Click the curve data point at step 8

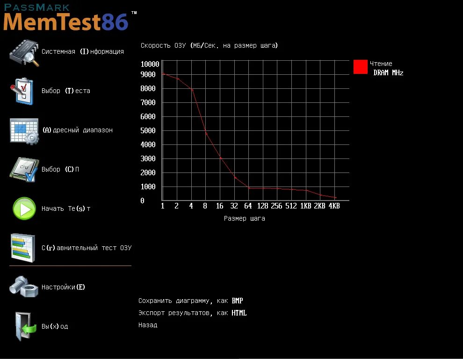pyautogui.click(x=206, y=134)
